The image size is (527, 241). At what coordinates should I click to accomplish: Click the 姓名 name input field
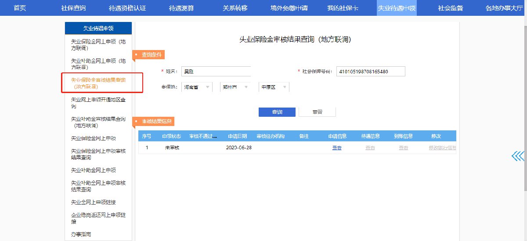[x=216, y=72]
